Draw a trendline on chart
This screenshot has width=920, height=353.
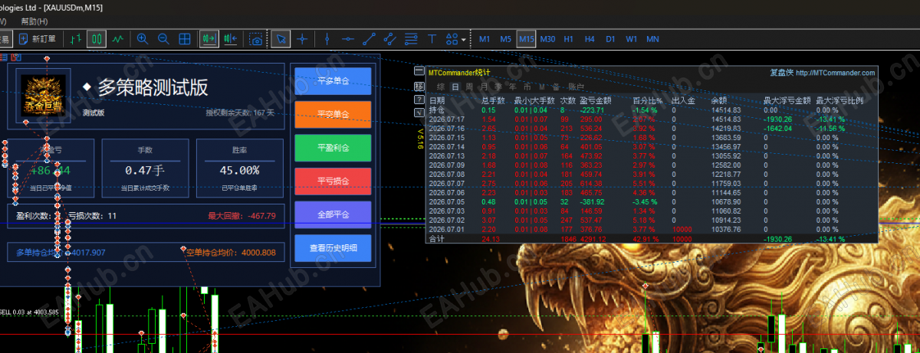pos(369,38)
